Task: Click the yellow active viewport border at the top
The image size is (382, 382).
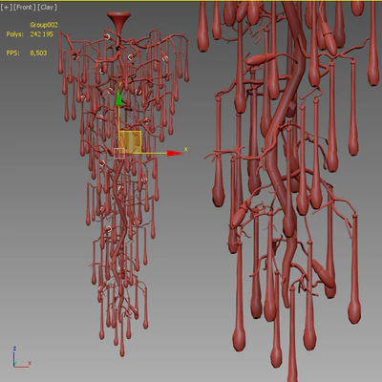Action: (191, 1)
